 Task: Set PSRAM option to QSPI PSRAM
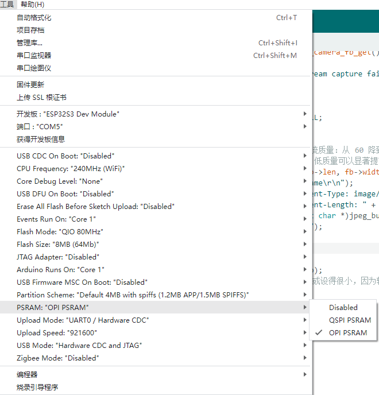point(343,320)
